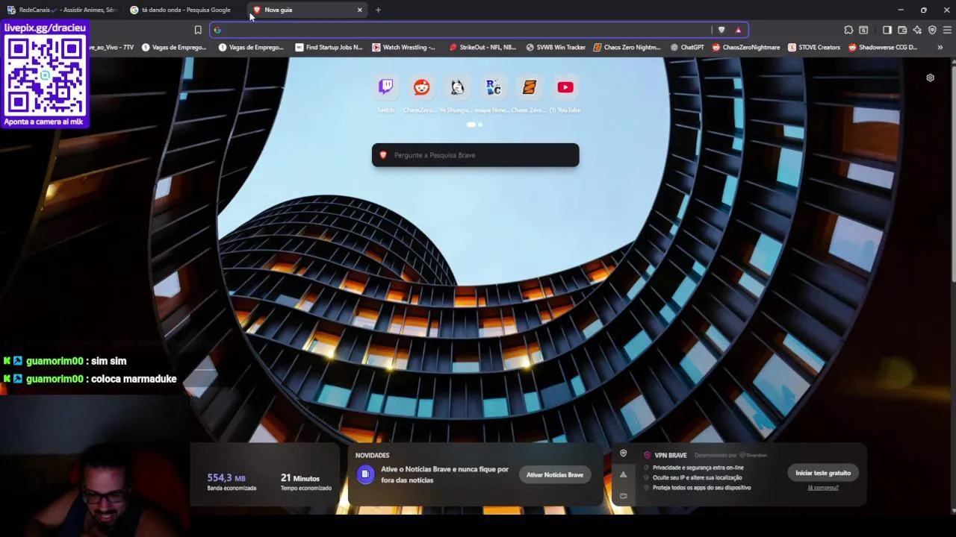956x537 pixels.
Task: Open Find Startup Jobs bookmark
Action: (329, 47)
